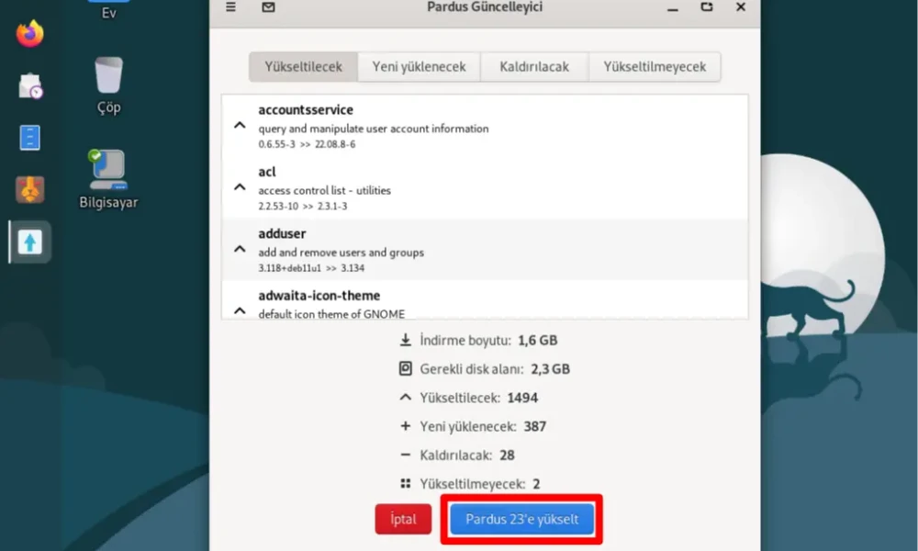Click the description 'access control list - utilities'
Screen dimensions: 918x551
pyautogui.click(x=324, y=191)
